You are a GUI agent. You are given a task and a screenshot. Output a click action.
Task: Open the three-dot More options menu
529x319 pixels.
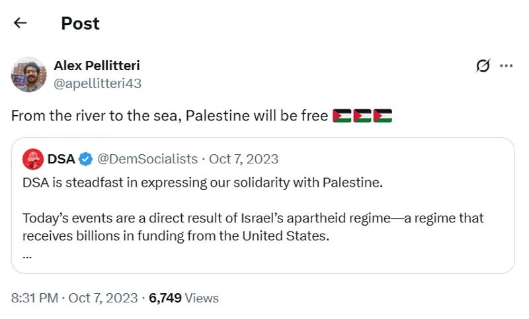coord(506,66)
